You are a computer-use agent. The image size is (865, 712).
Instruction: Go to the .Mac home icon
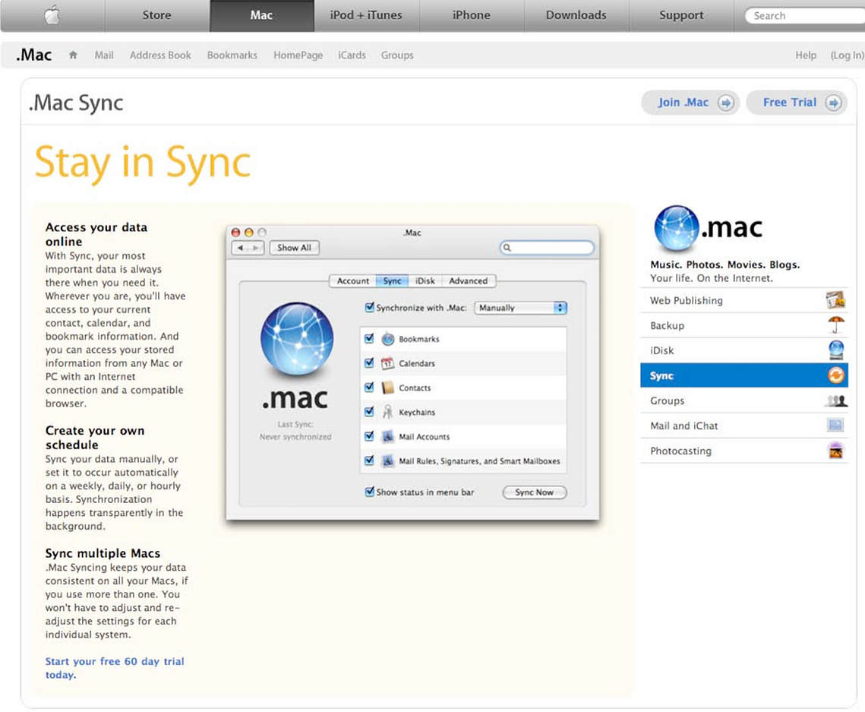coord(73,55)
